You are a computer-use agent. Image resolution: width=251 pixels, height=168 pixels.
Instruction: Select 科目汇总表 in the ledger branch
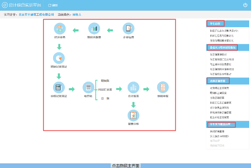click(105, 90)
